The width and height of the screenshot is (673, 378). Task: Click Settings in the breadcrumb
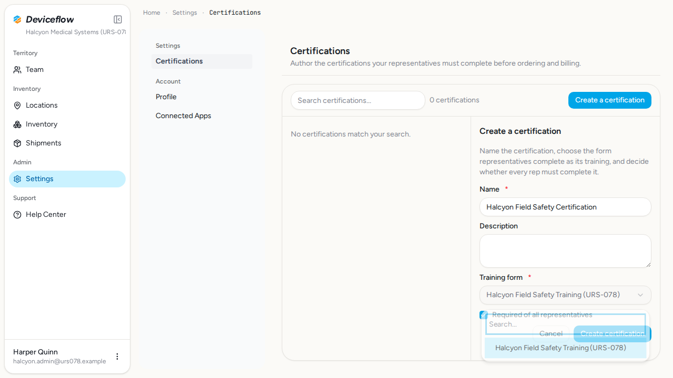point(185,13)
